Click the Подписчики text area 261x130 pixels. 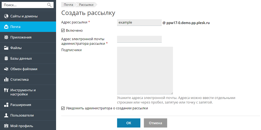coord(145,71)
